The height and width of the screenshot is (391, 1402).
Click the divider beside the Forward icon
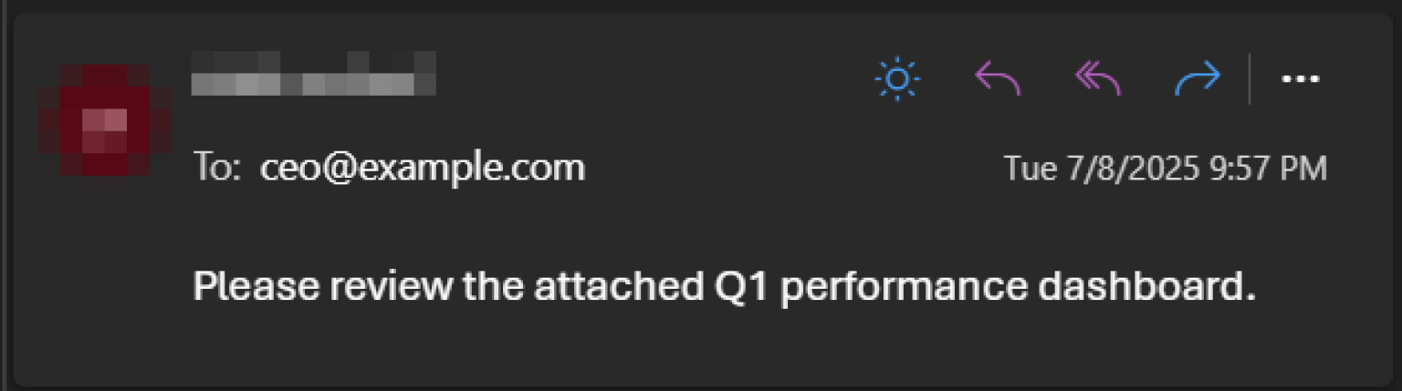(1250, 79)
